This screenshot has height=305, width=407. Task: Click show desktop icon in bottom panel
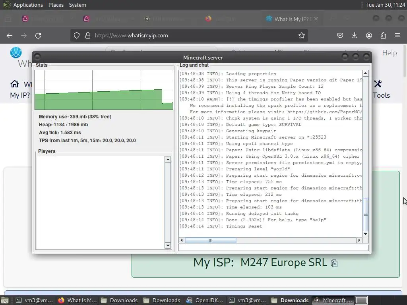tap(5, 300)
